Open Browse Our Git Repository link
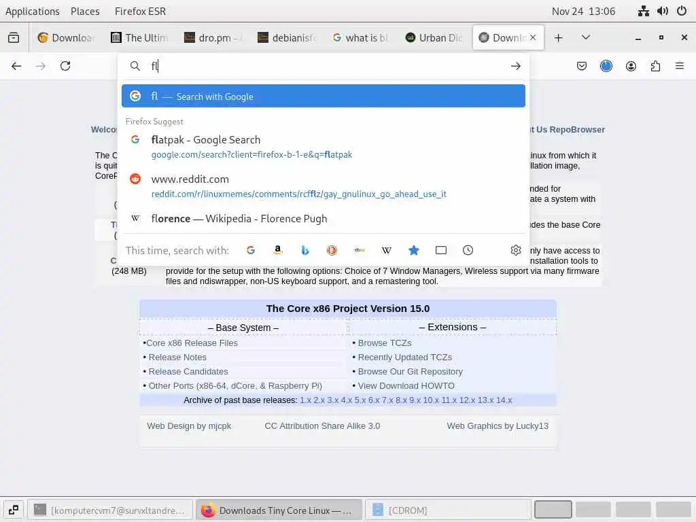The height and width of the screenshot is (522, 696). 410,372
